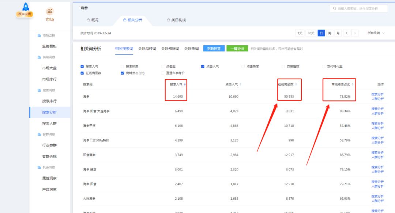395x213 pixels.
Task: Open 搜索人群 in sidebar
Action: point(49,123)
